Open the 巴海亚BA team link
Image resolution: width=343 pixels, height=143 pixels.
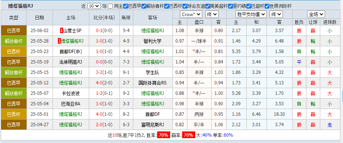point(71,104)
